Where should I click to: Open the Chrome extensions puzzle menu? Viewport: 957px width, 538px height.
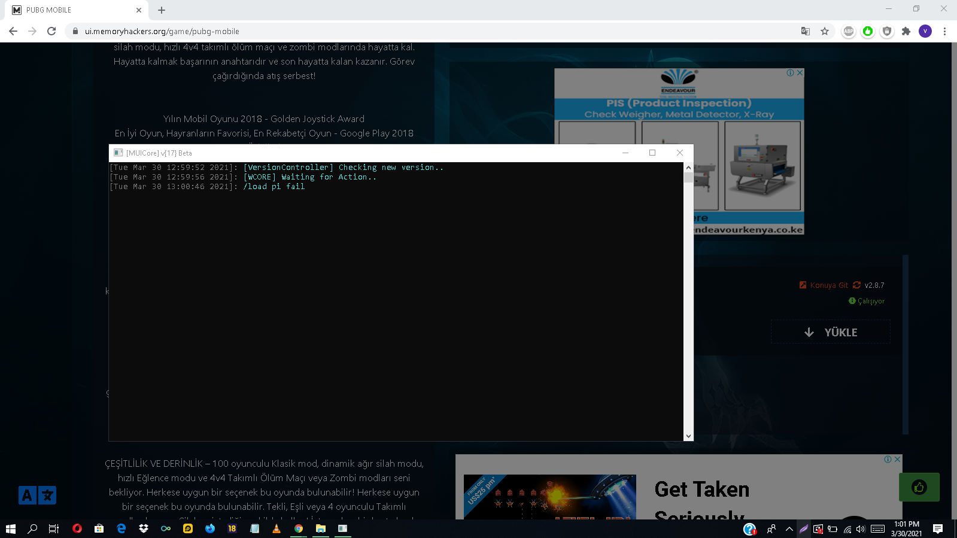(x=906, y=31)
